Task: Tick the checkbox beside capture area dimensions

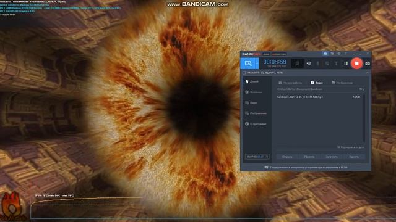Action: (x=244, y=73)
